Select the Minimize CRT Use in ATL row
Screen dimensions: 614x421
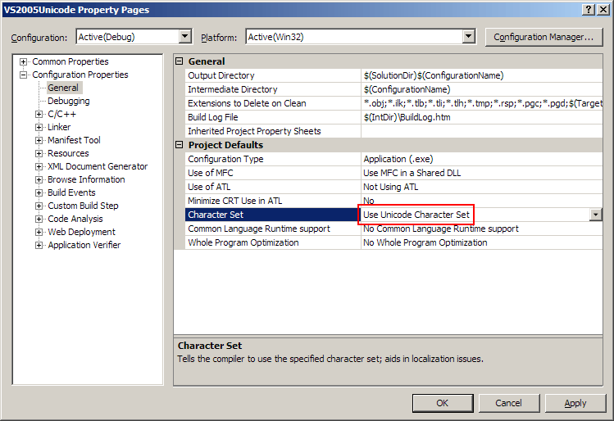pyautogui.click(x=393, y=201)
